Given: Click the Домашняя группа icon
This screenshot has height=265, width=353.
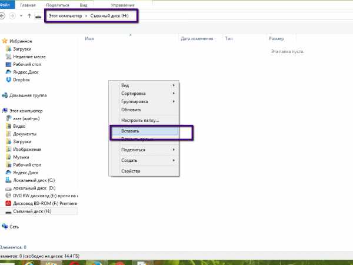Looking at the screenshot, I should click(5, 95).
